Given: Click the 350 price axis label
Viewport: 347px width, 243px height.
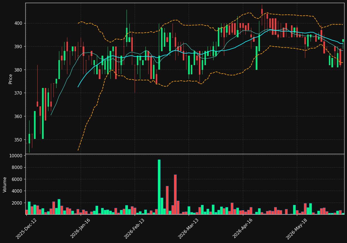Looking at the screenshot, I should pyautogui.click(x=19, y=139).
